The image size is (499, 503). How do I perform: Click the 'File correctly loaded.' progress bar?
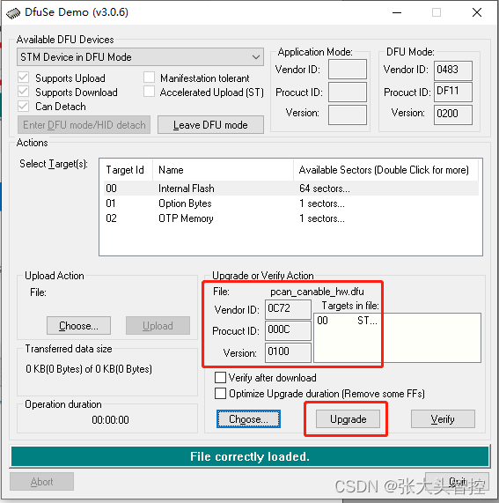pyautogui.click(x=250, y=456)
